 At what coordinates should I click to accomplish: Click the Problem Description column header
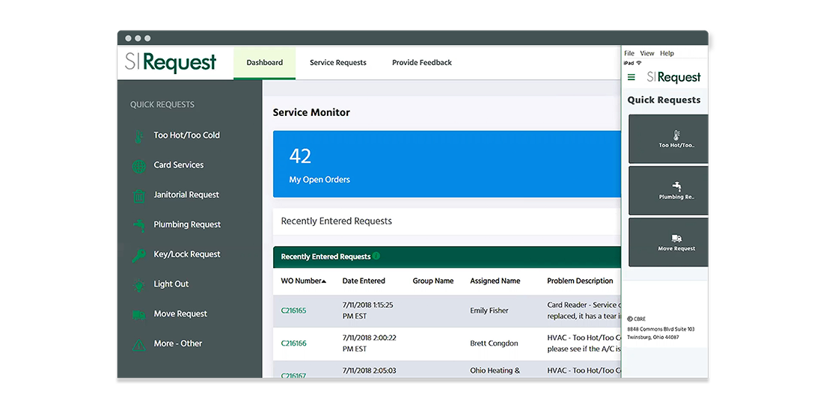(x=580, y=281)
